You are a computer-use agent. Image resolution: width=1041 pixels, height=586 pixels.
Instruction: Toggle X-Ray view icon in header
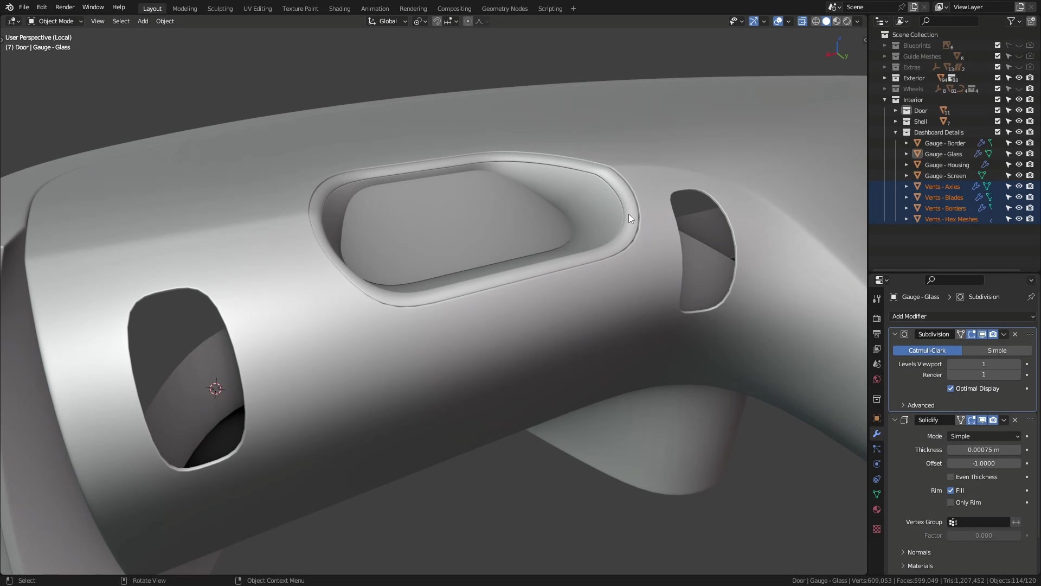(x=802, y=21)
